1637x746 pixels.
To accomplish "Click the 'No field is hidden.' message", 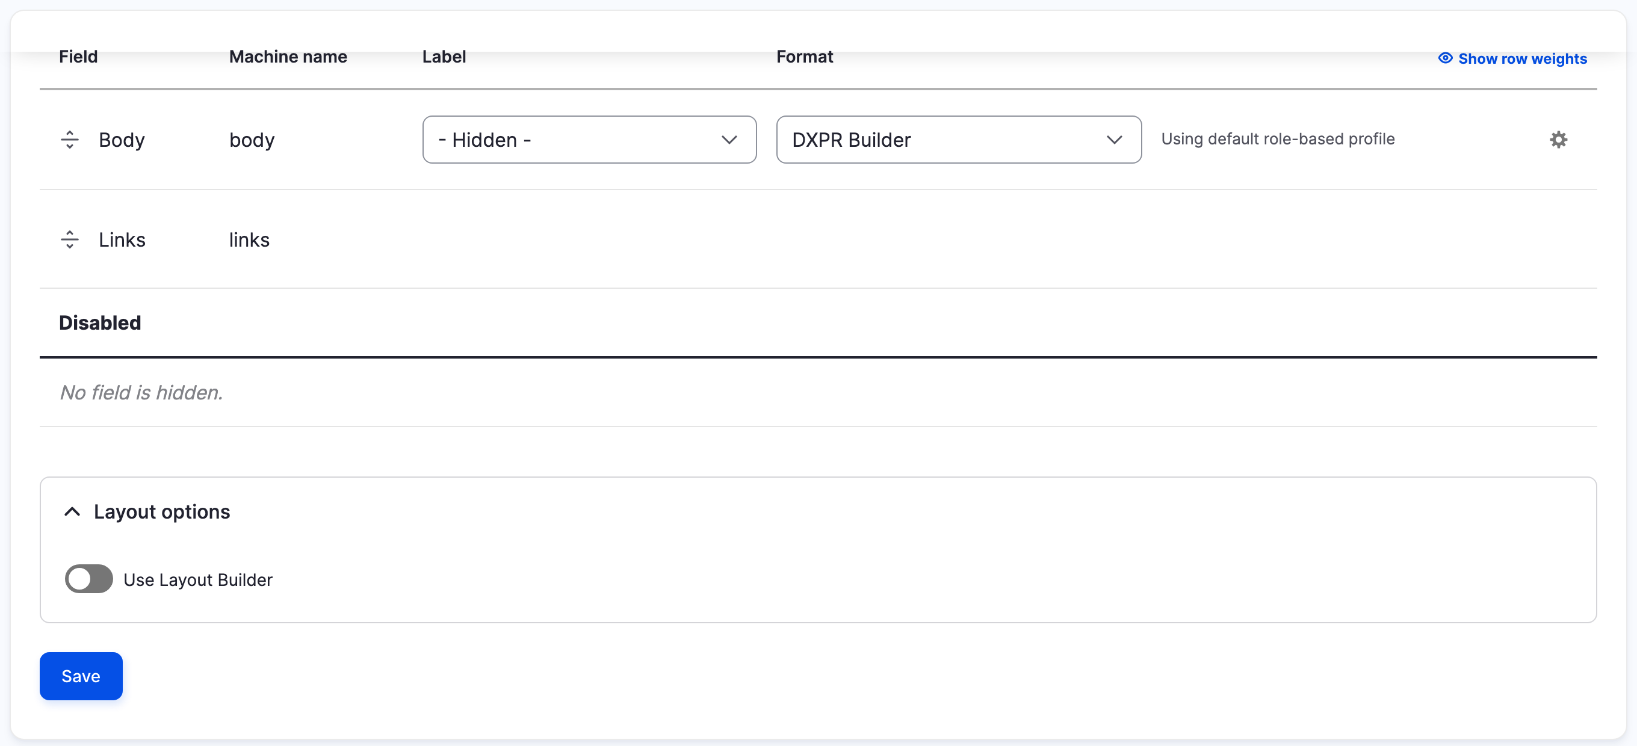I will click(141, 393).
